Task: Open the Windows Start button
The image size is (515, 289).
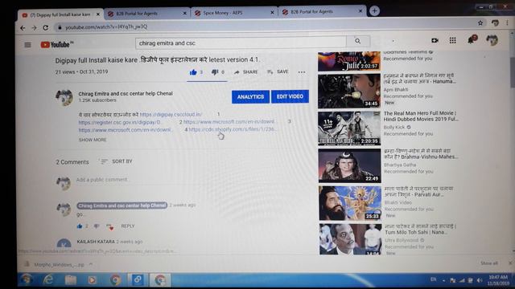Action: [x=27, y=279]
